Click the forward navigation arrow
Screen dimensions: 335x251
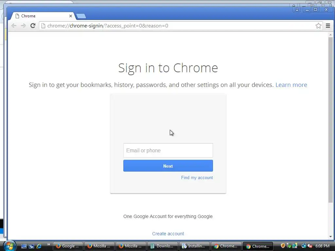23,26
